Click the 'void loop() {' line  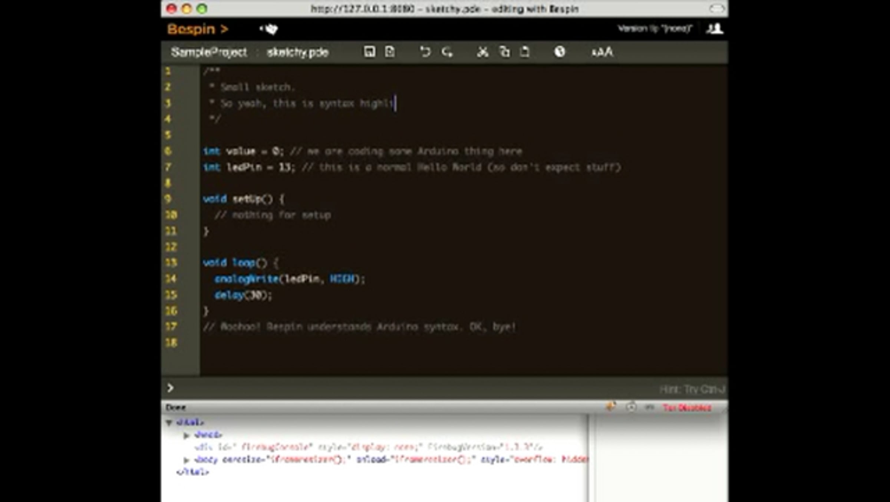pos(241,263)
